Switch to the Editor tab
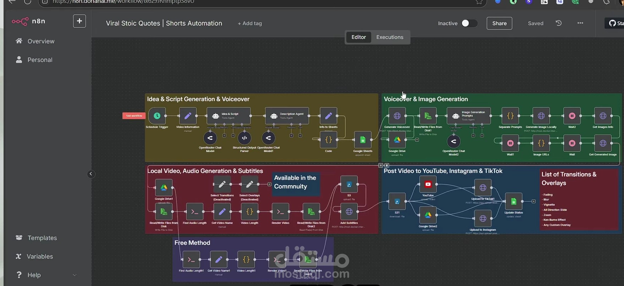The width and height of the screenshot is (624, 286). tap(359, 37)
